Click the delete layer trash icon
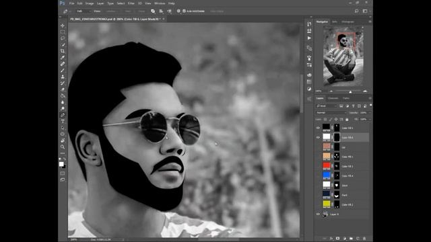The image size is (431, 242). click(x=364, y=239)
